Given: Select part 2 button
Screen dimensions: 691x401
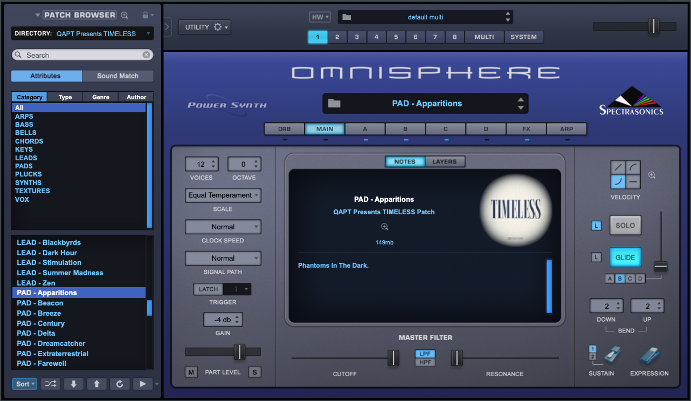Looking at the screenshot, I should tap(337, 37).
